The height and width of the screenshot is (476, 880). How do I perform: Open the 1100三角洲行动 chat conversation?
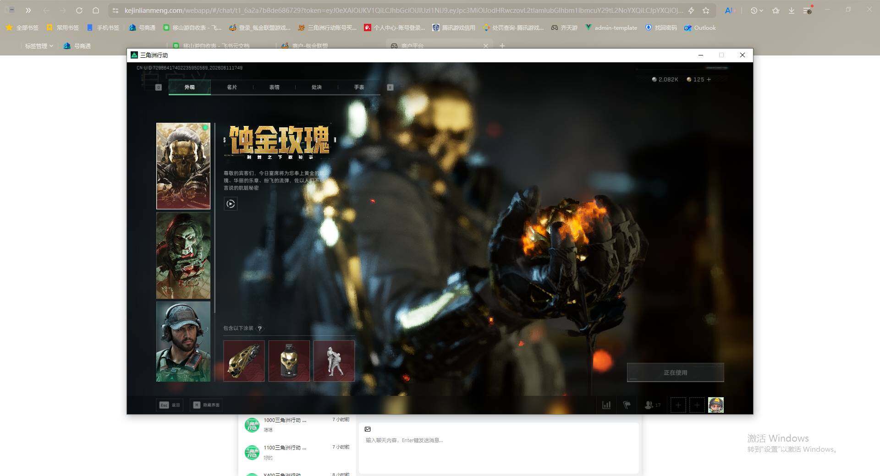click(x=297, y=452)
